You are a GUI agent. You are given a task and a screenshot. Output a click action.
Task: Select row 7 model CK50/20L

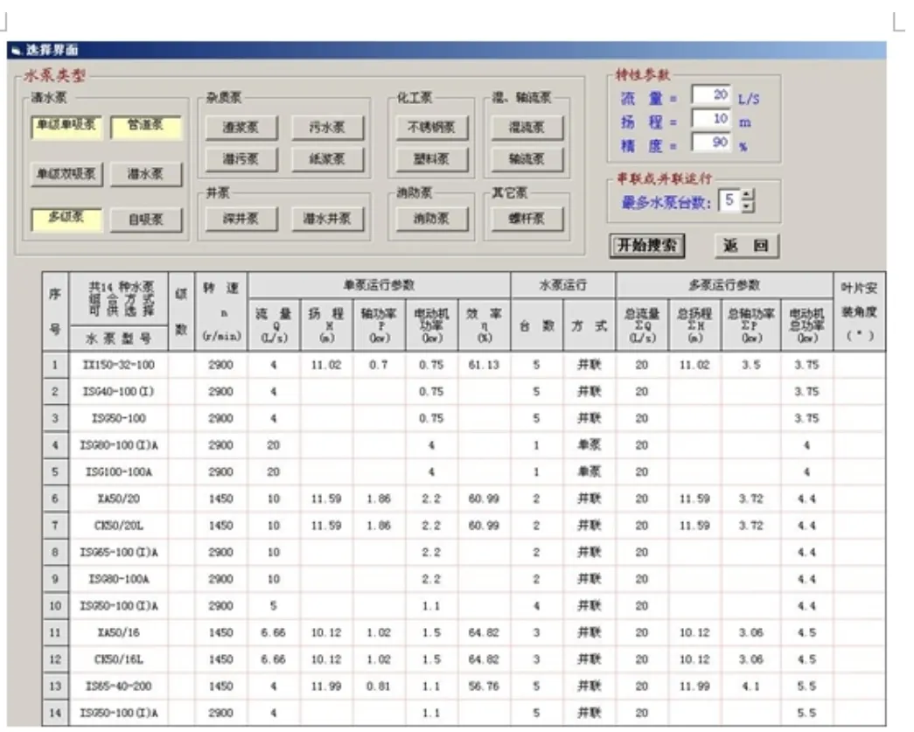[119, 526]
